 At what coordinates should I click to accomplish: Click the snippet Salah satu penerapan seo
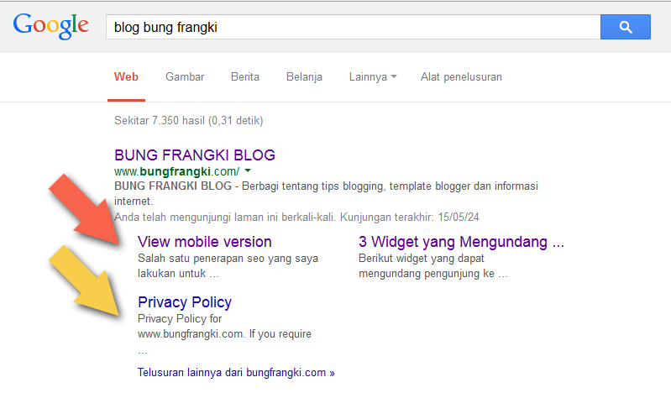pyautogui.click(x=228, y=266)
